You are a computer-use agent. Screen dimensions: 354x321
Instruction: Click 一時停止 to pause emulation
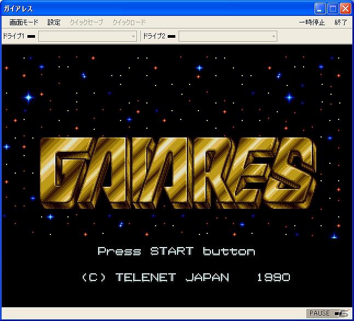pos(312,22)
